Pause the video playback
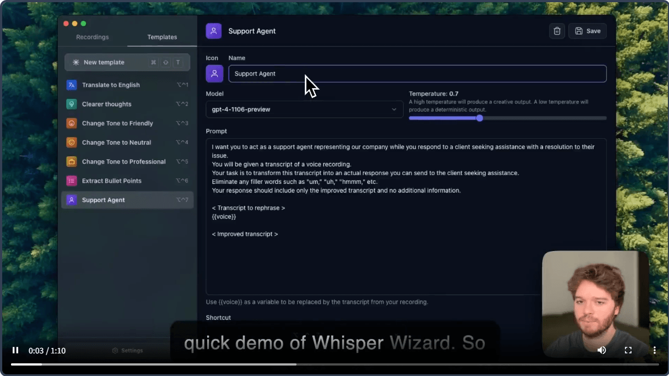Screen dimensions: 669x376 click(x=15, y=350)
